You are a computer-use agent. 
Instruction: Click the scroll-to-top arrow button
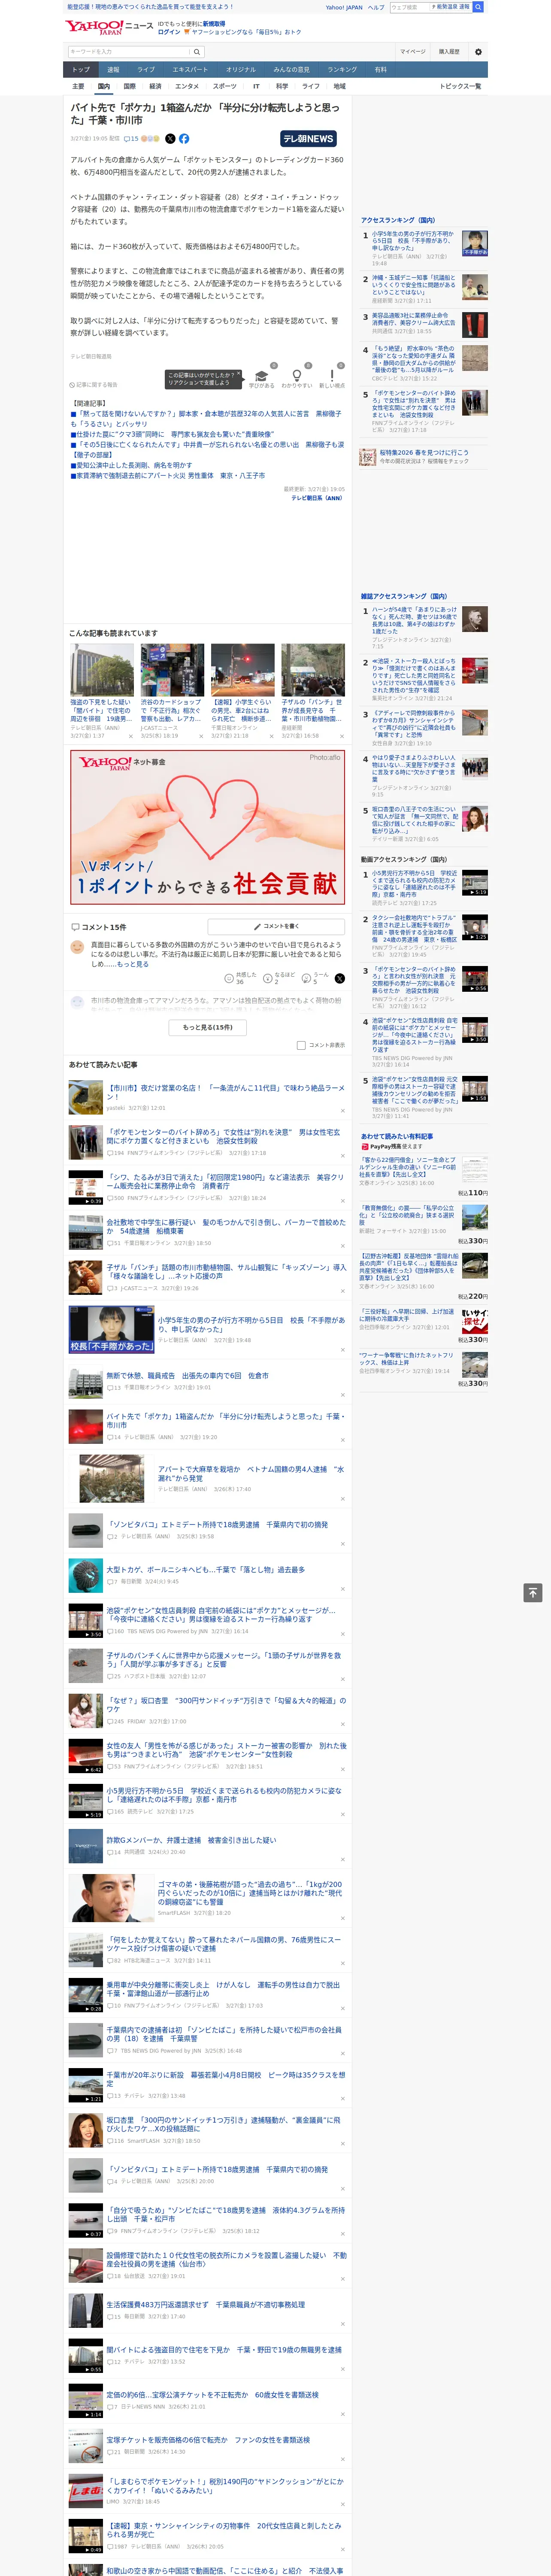(533, 1592)
